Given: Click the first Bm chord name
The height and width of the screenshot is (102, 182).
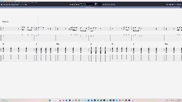Looking at the screenshot, I should tap(58, 44).
